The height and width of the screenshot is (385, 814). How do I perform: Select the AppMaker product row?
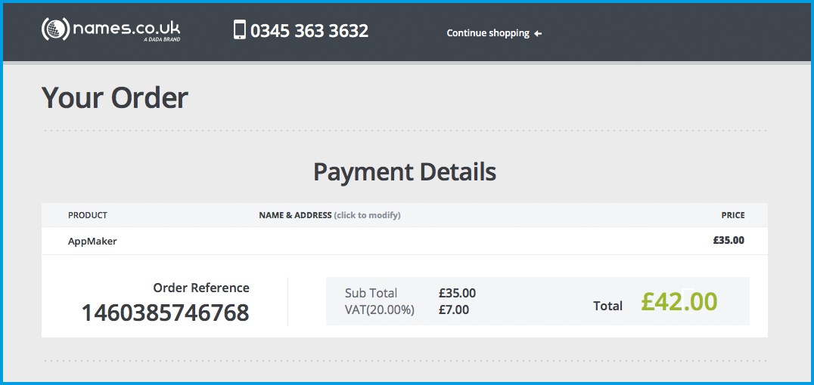[92, 242]
